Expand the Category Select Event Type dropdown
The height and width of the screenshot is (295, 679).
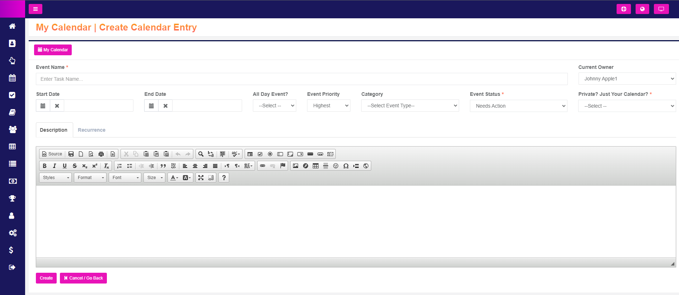click(x=410, y=106)
